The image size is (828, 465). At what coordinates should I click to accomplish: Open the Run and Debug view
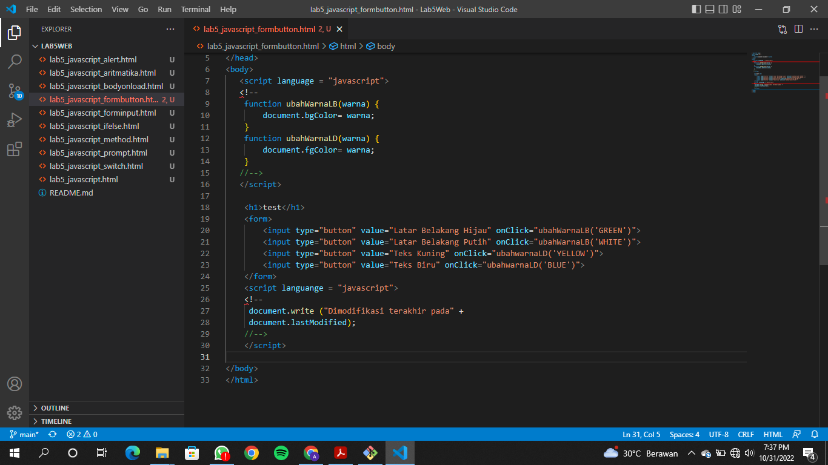[15, 120]
